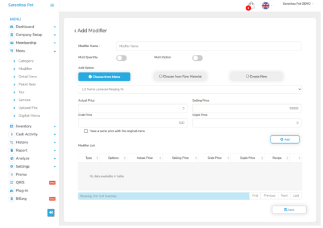
Task: Click the Settings gear icon
Action: pyautogui.click(x=11, y=166)
